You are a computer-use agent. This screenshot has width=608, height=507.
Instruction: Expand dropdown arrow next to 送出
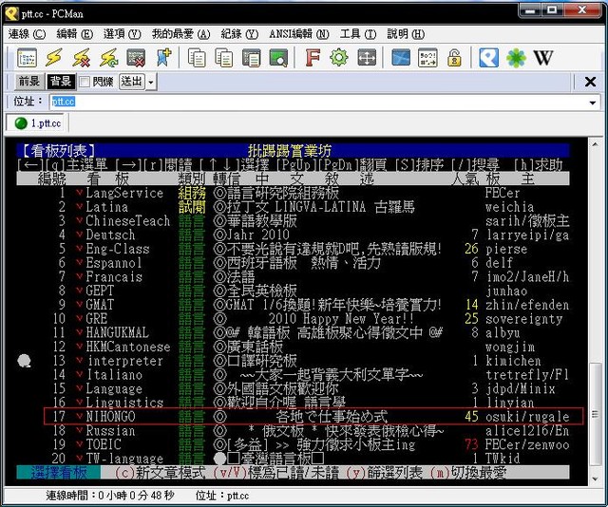click(x=151, y=82)
